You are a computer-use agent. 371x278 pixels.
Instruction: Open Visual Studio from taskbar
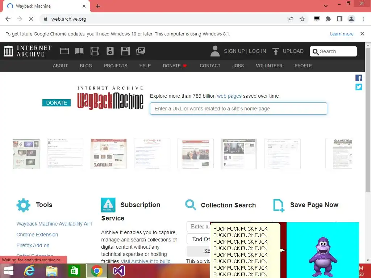tap(119, 271)
